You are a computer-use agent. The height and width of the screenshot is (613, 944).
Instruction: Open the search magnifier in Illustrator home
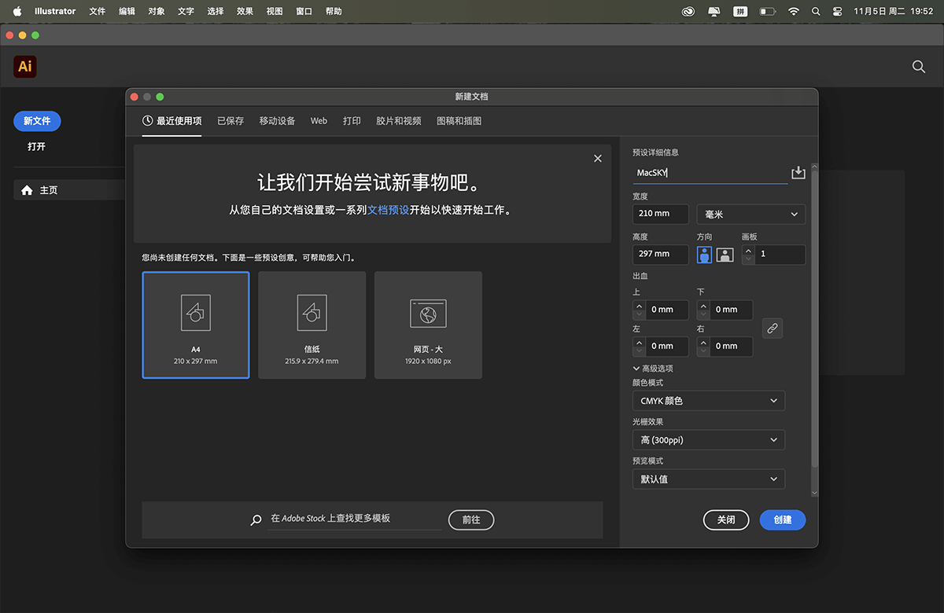(919, 67)
